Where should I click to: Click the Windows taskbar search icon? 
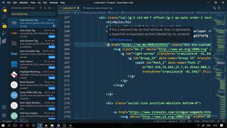(x=9, y=126)
